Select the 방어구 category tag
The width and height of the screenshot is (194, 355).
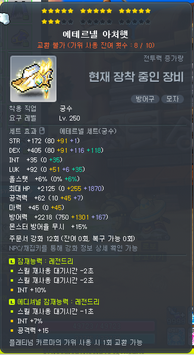point(145,99)
